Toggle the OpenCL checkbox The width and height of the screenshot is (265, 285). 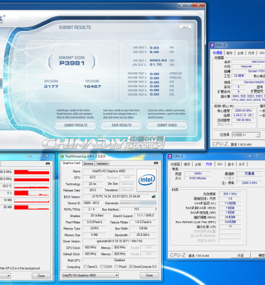[85, 267]
